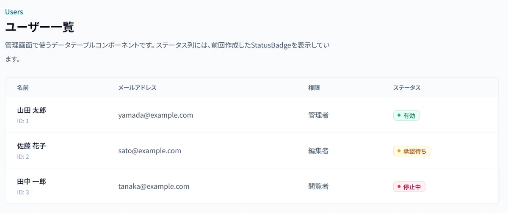Click the 編集者 role cell
Screen dimensions: 508x213
coord(318,151)
